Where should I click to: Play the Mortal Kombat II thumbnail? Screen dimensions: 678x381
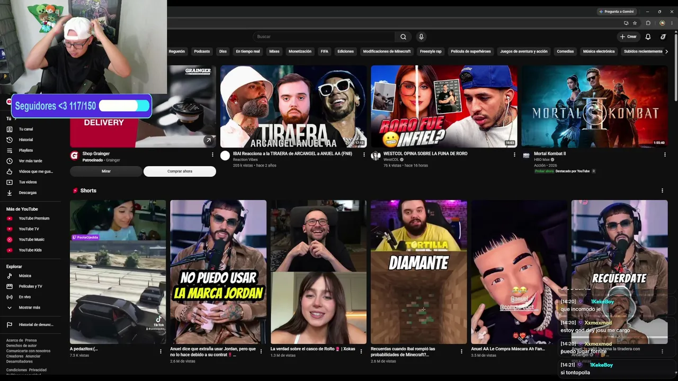594,106
